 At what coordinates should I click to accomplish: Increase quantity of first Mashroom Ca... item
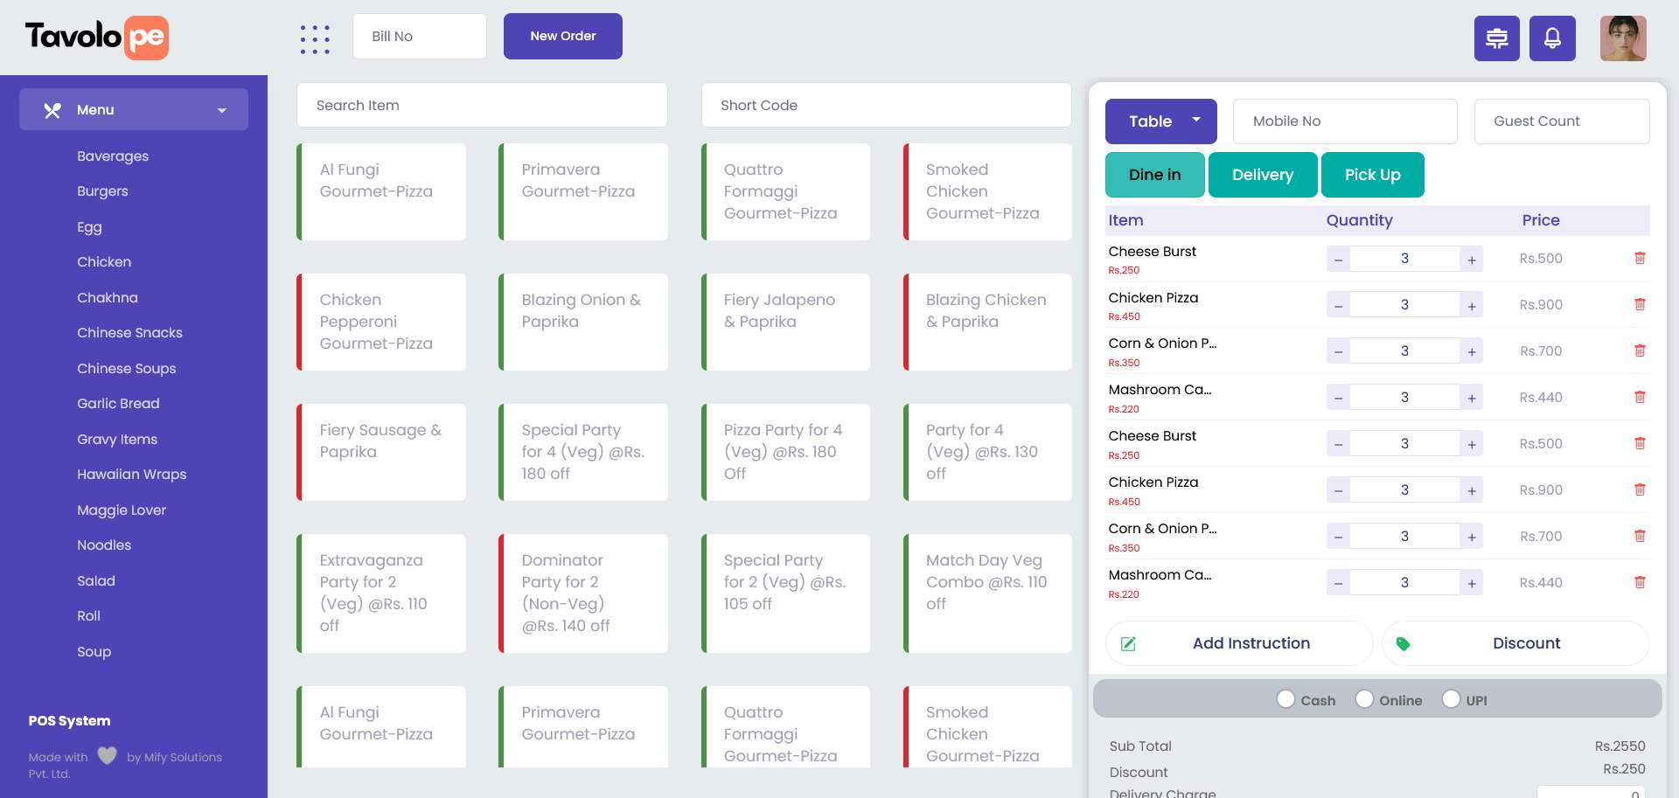coord(1472,398)
